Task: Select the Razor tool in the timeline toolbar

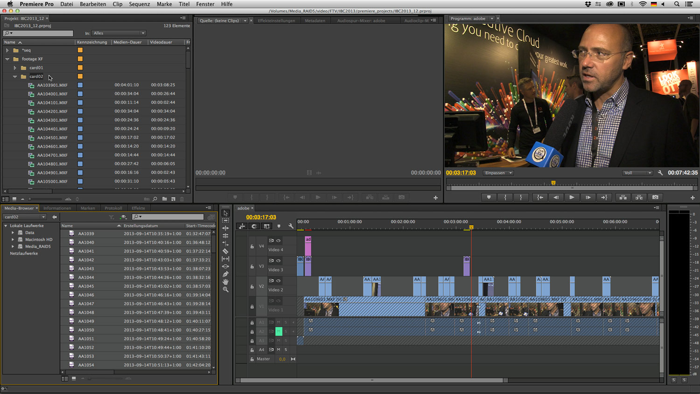Action: (225, 251)
